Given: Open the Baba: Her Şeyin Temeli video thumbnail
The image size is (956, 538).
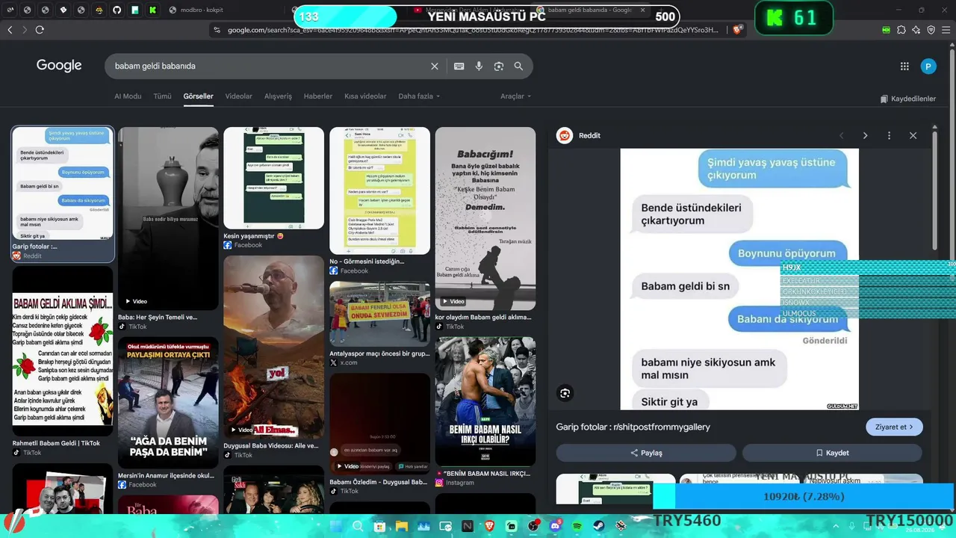Looking at the screenshot, I should pos(168,218).
